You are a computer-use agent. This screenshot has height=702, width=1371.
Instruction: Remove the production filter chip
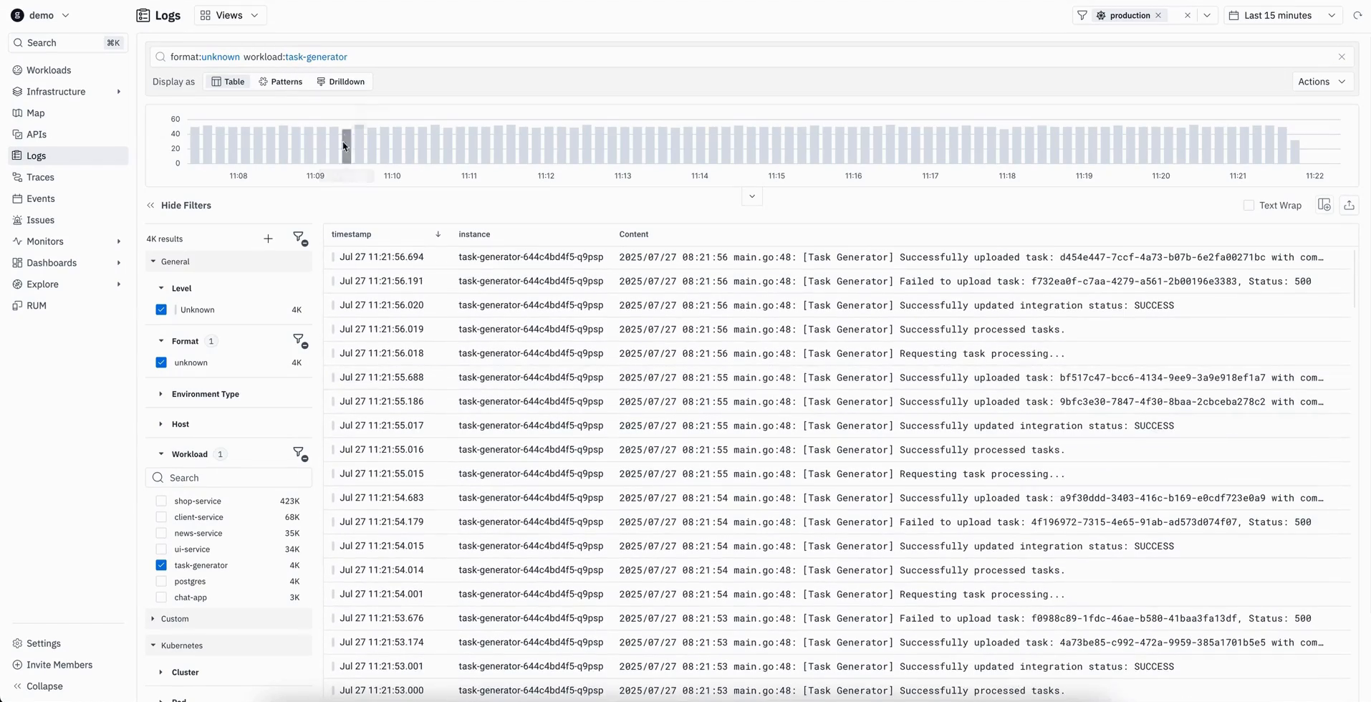1157,15
